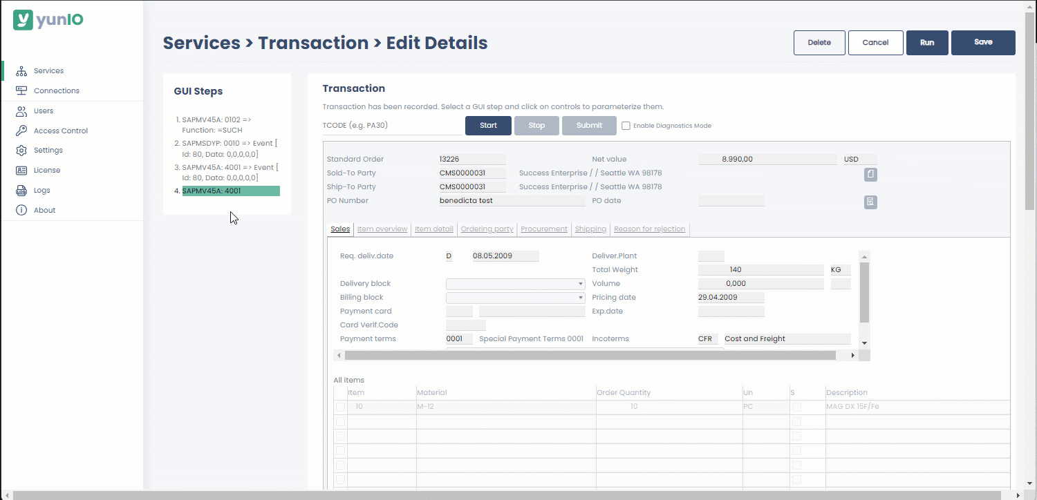Click the Delete button

pos(819,42)
